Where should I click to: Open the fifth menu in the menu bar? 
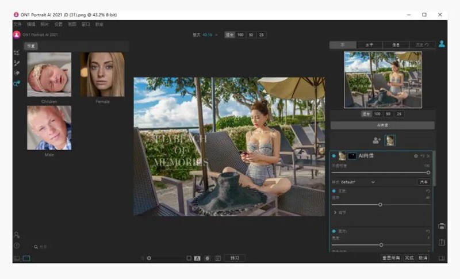[72, 24]
